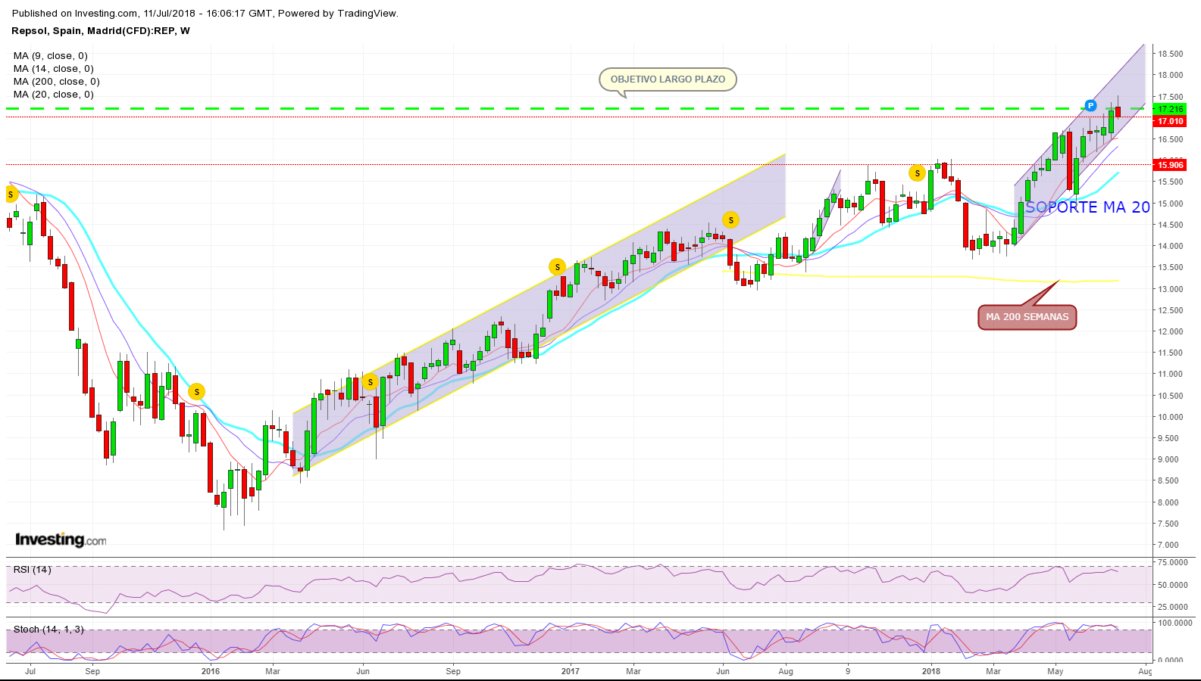This screenshot has height=681, width=1201.
Task: Click the yellow S marker near 2018
Action: pos(917,173)
